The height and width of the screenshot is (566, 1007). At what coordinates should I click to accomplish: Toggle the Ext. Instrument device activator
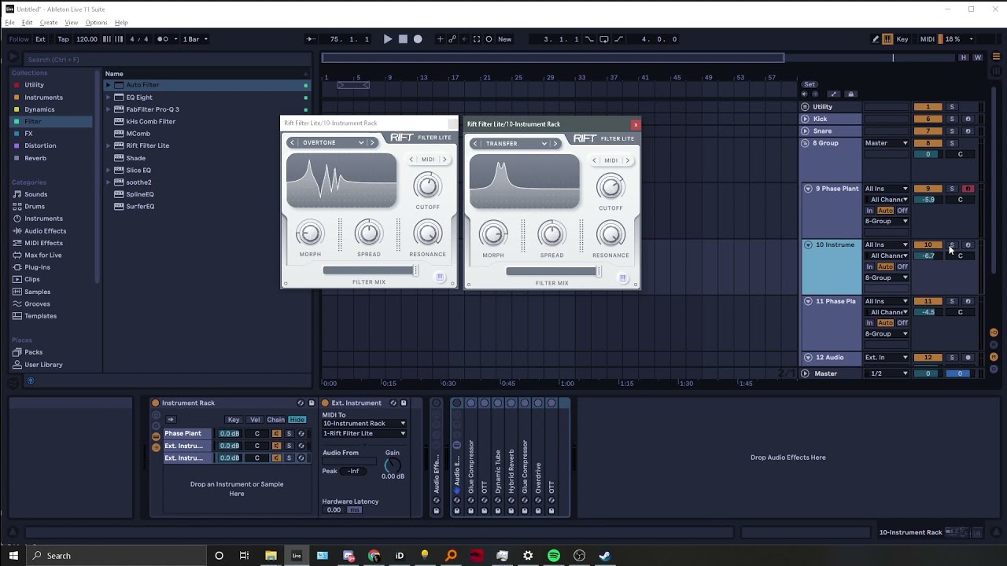[325, 403]
